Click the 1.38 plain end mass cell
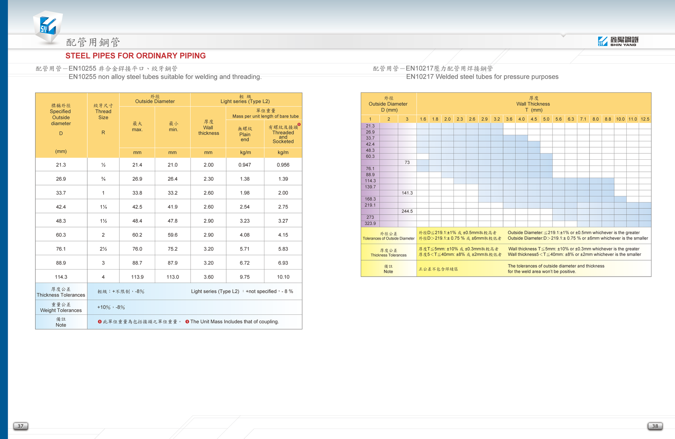The height and width of the screenshot is (439, 675). [245, 179]
